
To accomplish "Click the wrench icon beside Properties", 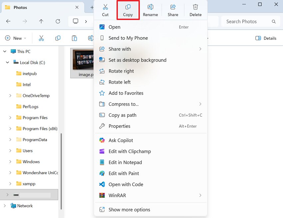I will (102, 126).
